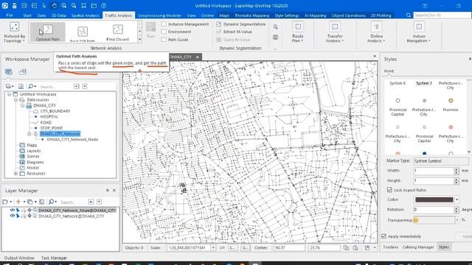Open the Output Window panel
The width and height of the screenshot is (472, 265).
pos(19,258)
